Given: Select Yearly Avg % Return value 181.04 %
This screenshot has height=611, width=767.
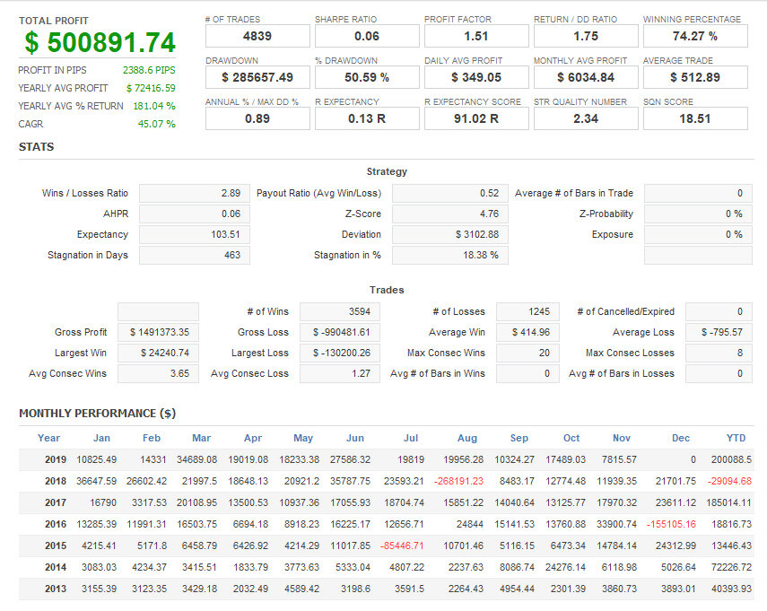Looking at the screenshot, I should point(154,106).
